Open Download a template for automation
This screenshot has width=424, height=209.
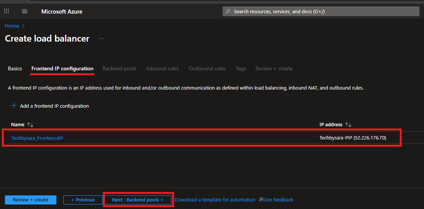click(215, 200)
